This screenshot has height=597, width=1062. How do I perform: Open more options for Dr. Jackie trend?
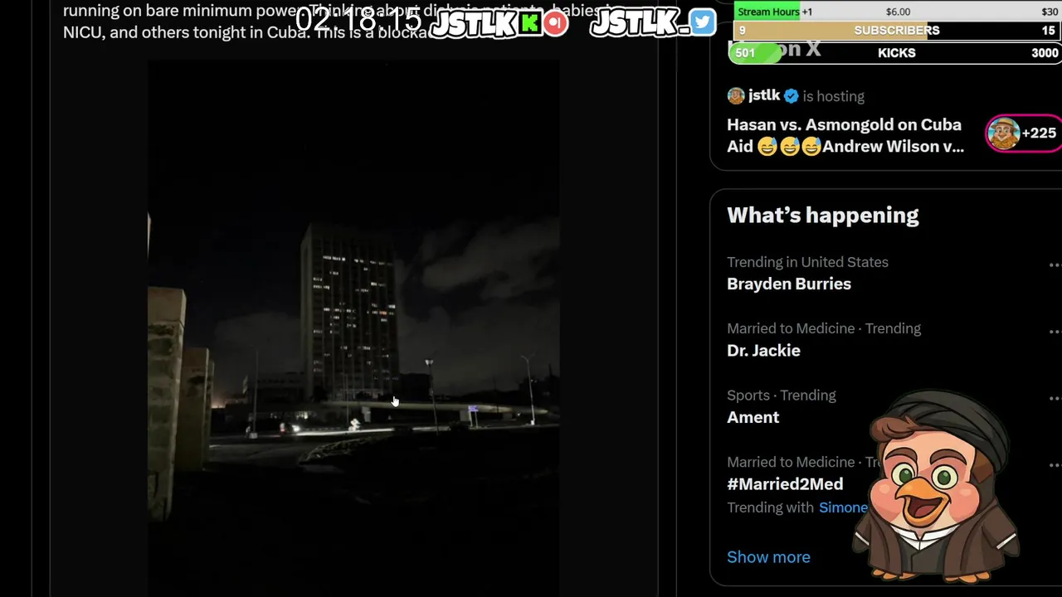click(1055, 332)
